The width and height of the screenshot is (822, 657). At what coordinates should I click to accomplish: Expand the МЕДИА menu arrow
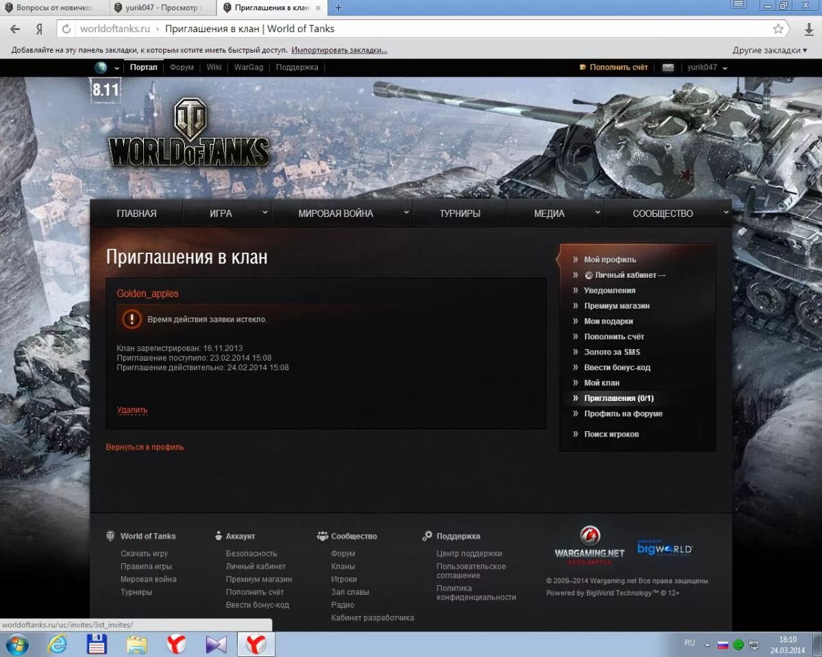(x=597, y=213)
